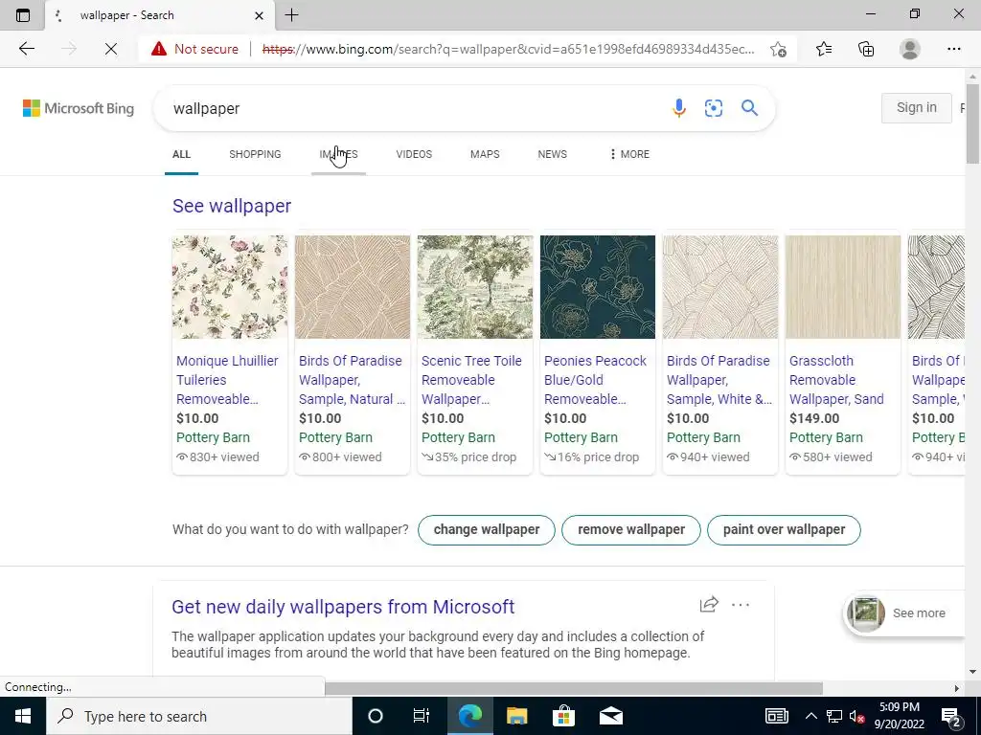Switch to the MAPS tab
Viewport: 981px width, 735px height.
tap(485, 154)
